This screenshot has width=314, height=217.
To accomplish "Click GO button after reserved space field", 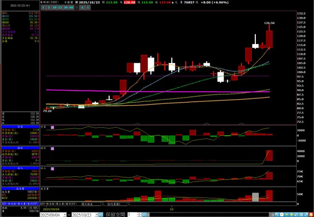I will 145,214.
